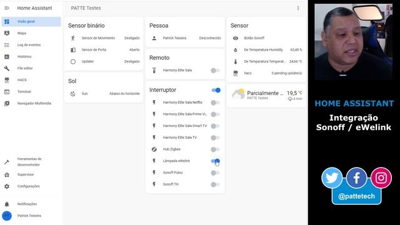The width and height of the screenshot is (400, 225).
Task: Open the HACS page
Action: click(31, 80)
